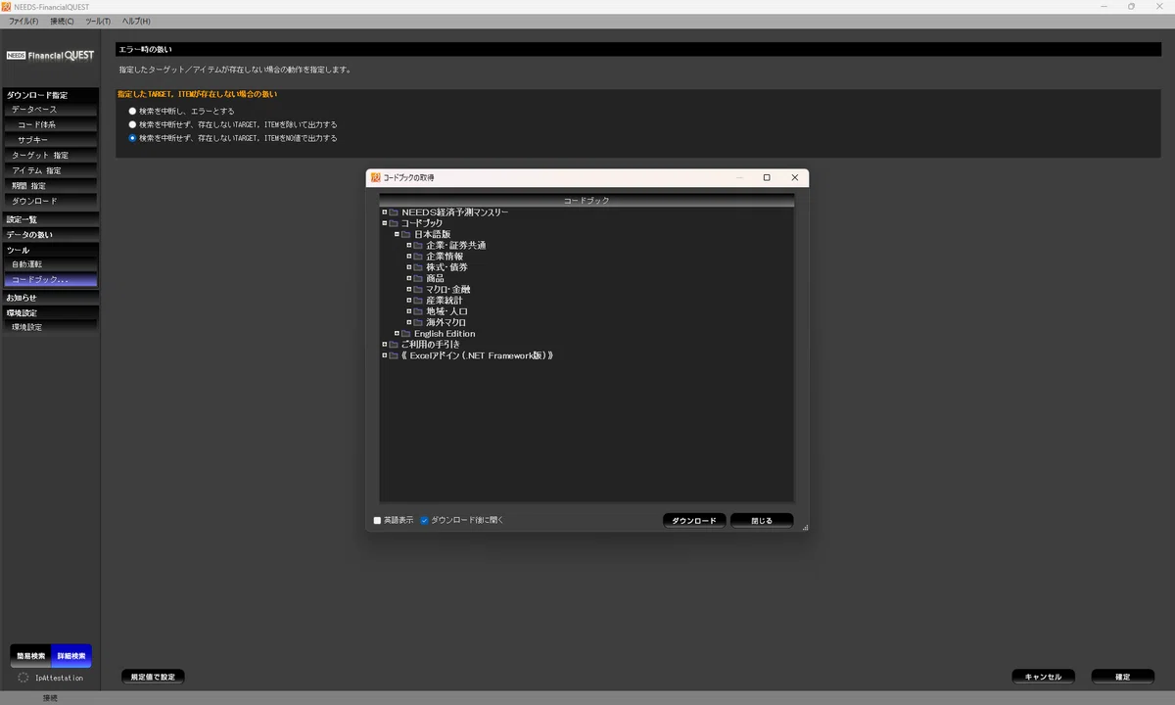
Task: Click the Excelアドイン folder icon
Action: point(394,355)
